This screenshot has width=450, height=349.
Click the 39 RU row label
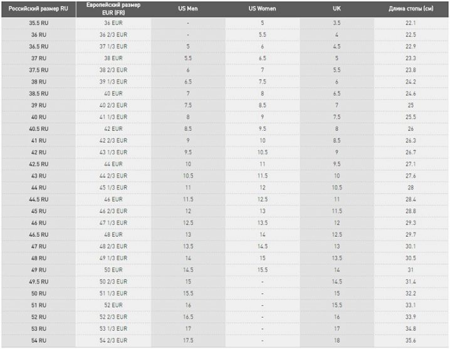pyautogui.click(x=38, y=105)
